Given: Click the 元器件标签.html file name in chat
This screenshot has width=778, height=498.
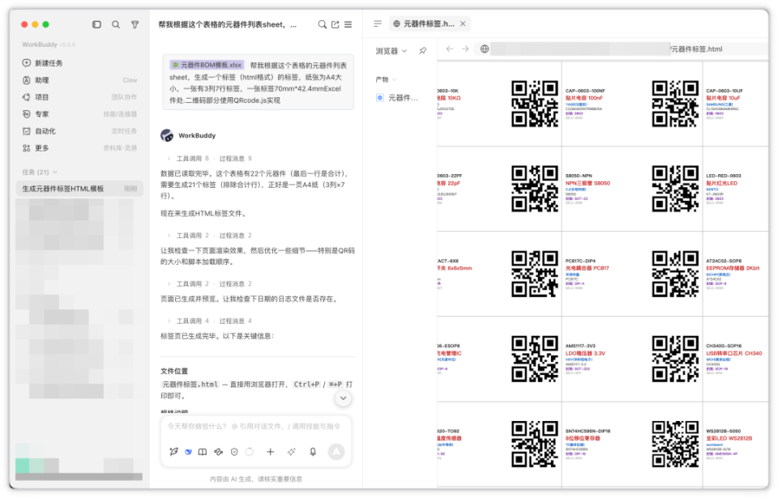Looking at the screenshot, I should point(190,385).
